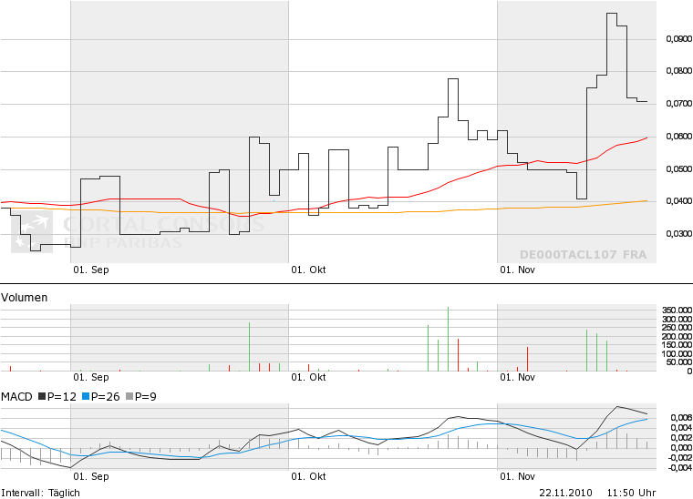Click the 0,0900 price axis label
This screenshot has width=693, height=499.
678,39
